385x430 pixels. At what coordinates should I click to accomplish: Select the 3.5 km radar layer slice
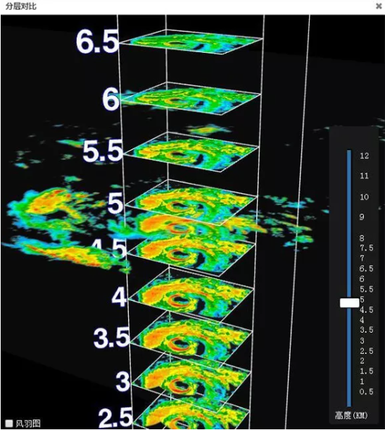pyautogui.click(x=191, y=340)
